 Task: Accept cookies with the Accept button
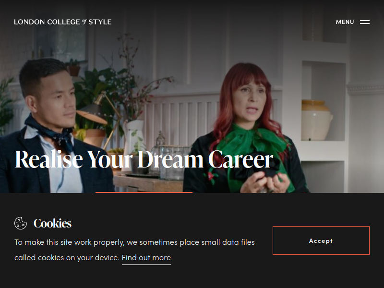tap(321, 240)
